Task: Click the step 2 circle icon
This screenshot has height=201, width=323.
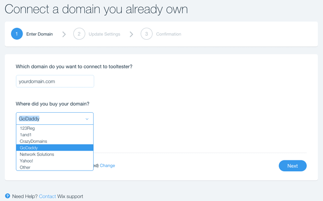Action: pyautogui.click(x=79, y=34)
